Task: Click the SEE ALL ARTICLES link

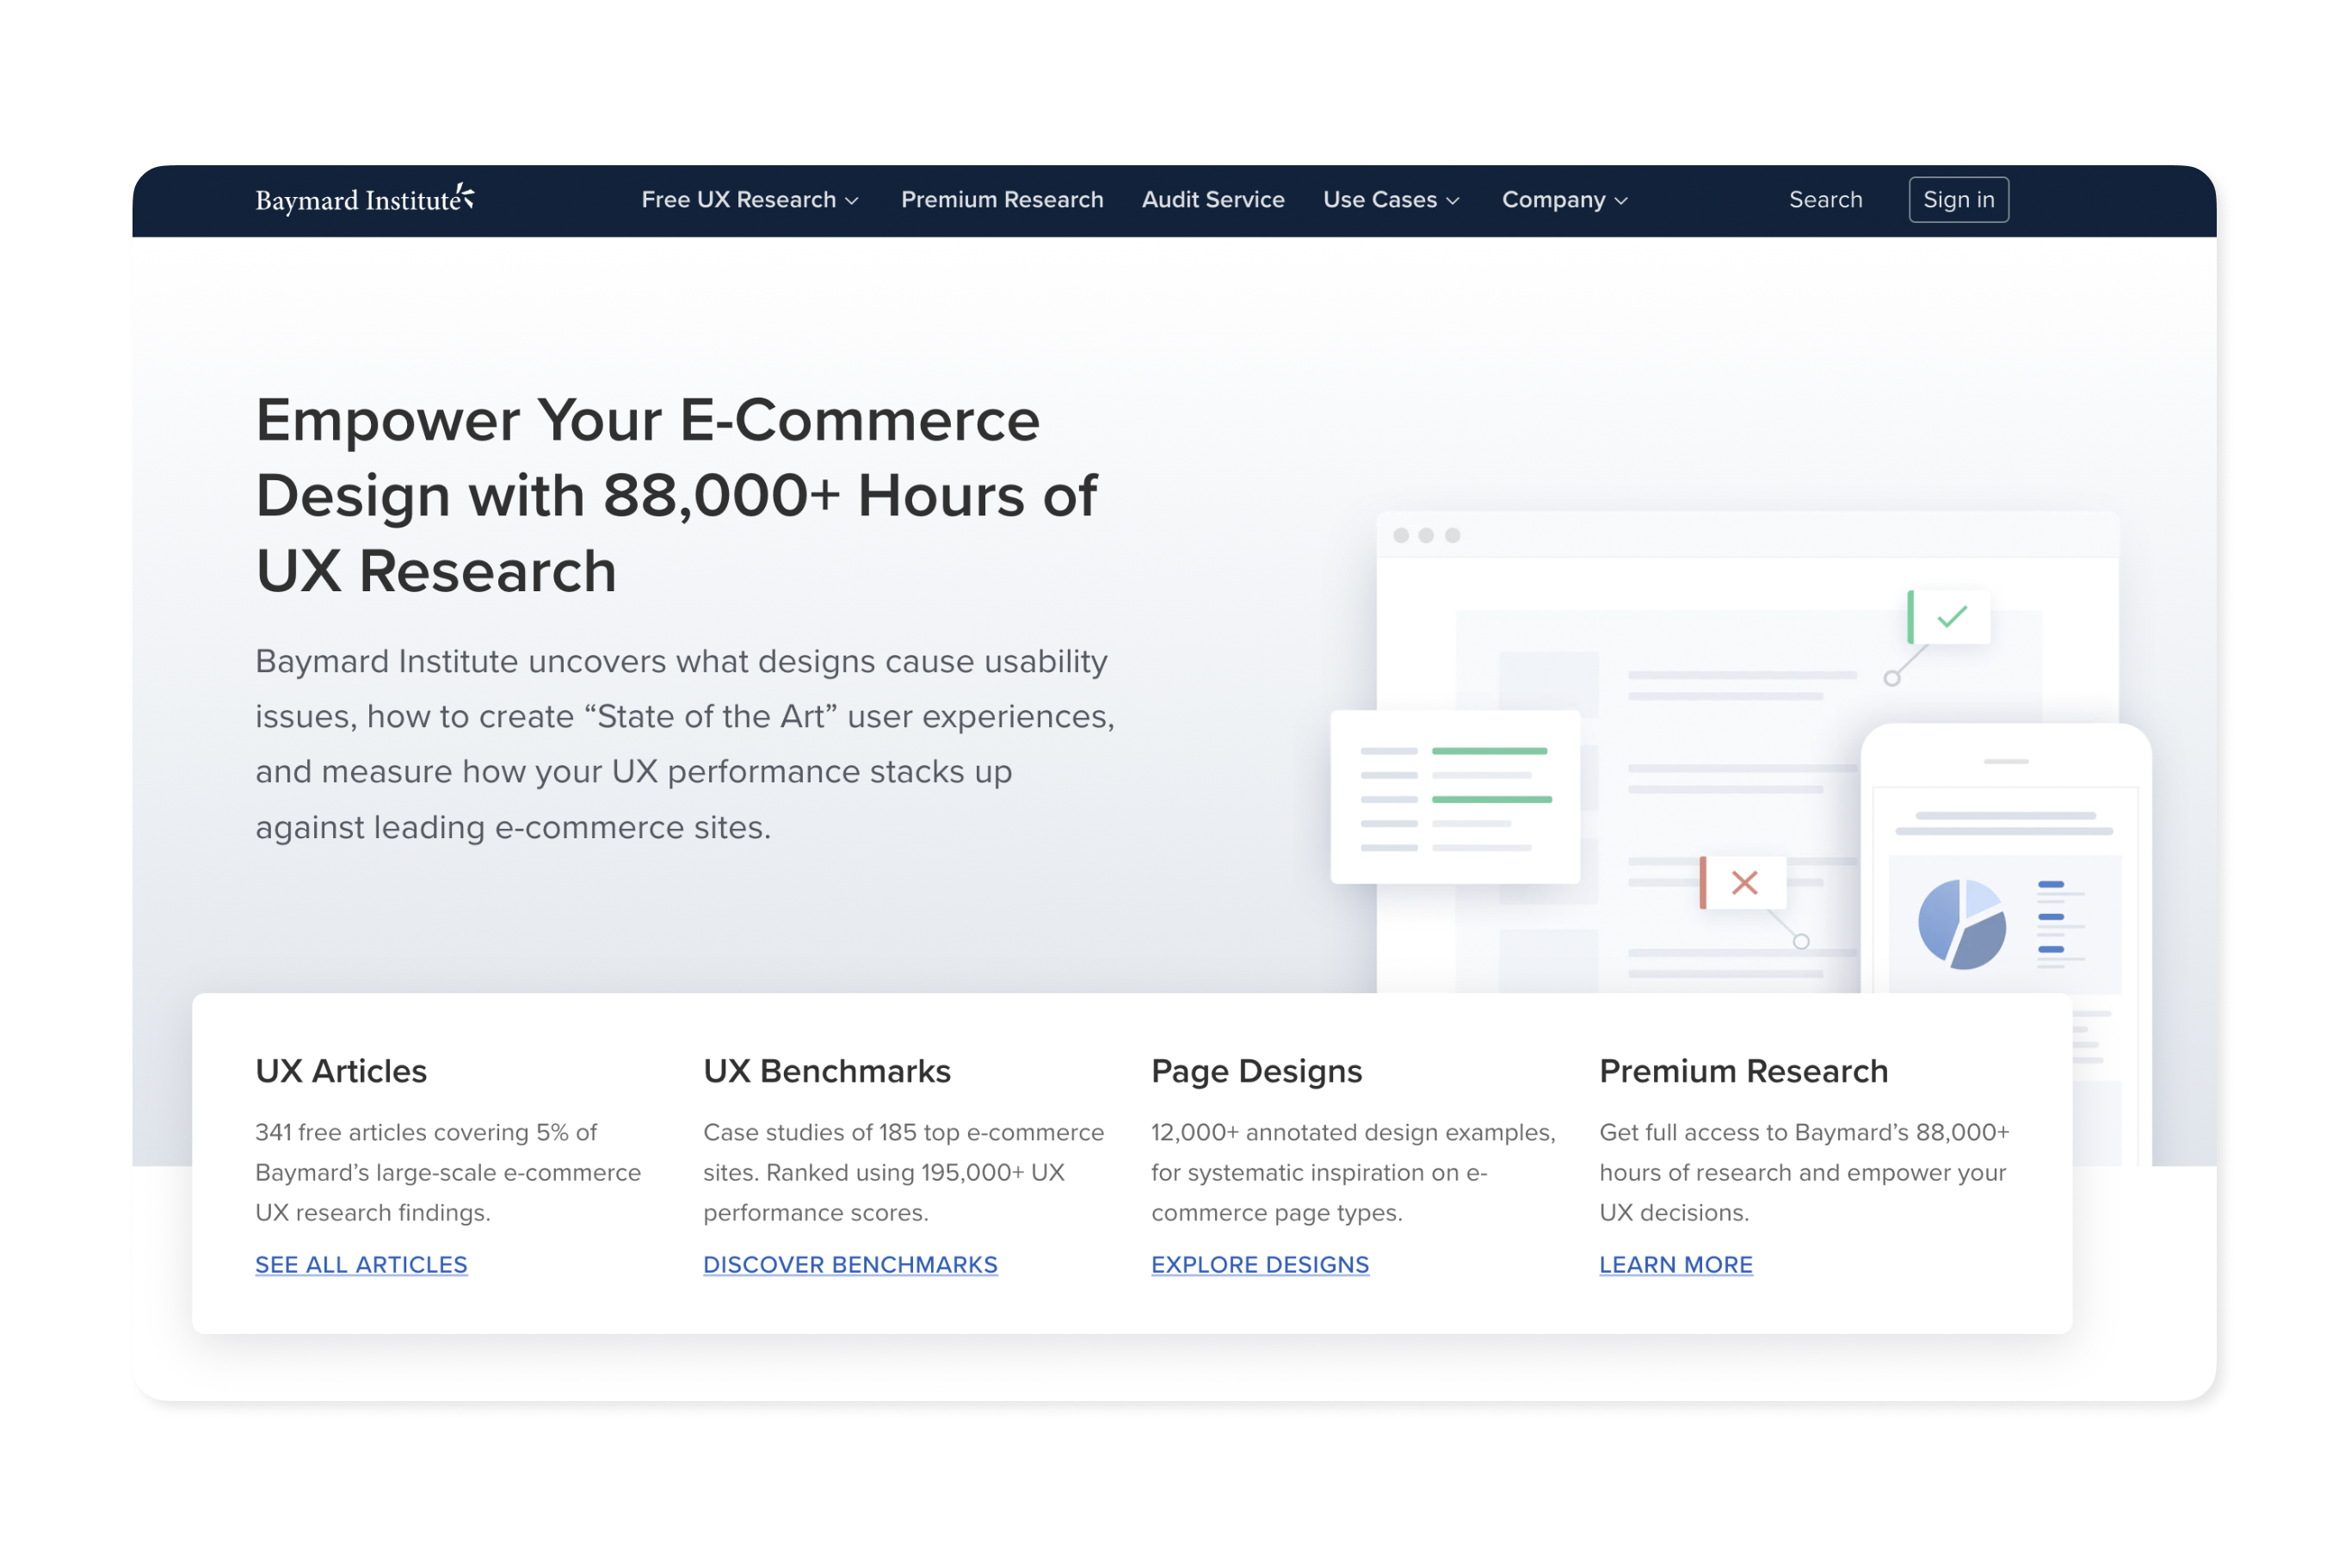Action: click(361, 1264)
